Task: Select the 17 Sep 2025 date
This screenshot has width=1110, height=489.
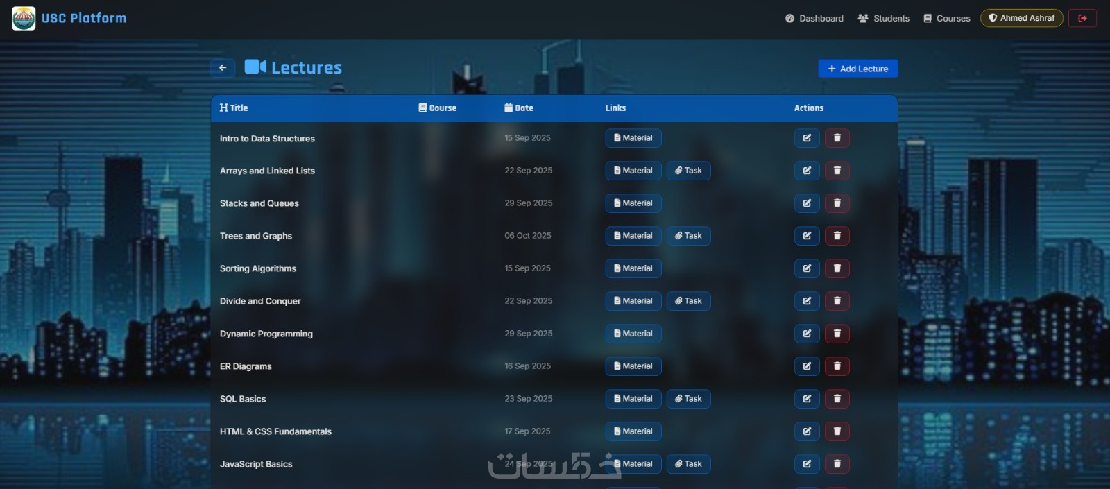Action: click(527, 431)
